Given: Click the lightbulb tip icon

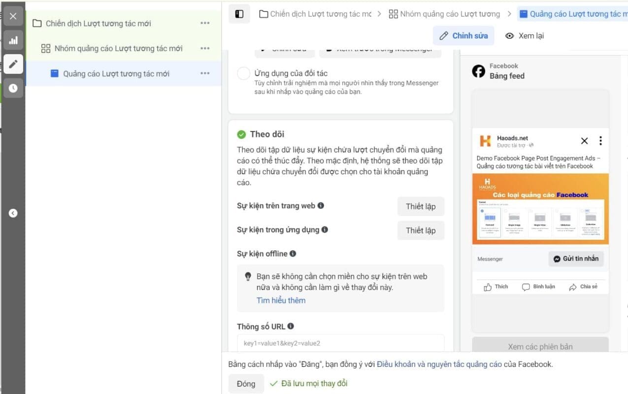Looking at the screenshot, I should click(248, 277).
